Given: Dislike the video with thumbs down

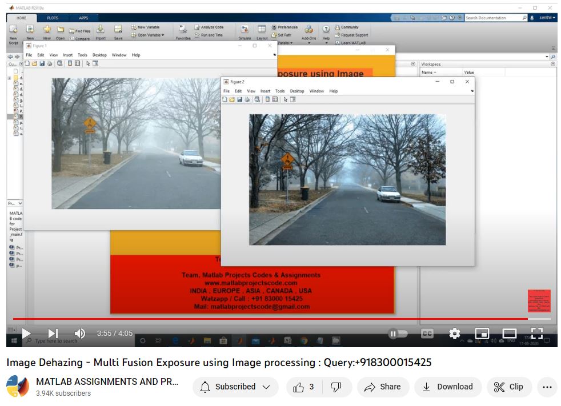Looking at the screenshot, I should [336, 387].
